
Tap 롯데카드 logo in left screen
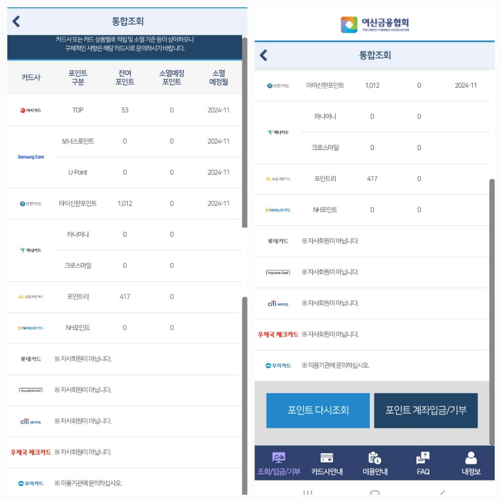tap(31, 359)
